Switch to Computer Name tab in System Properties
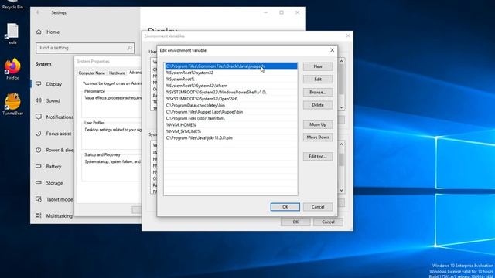 tap(92, 73)
